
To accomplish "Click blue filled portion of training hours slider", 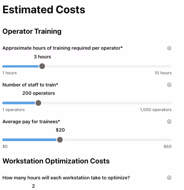I will (21, 66).
